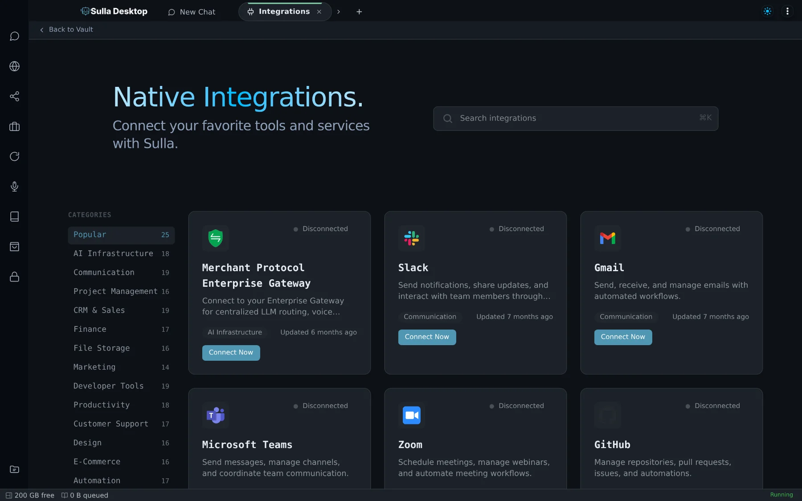802x501 pixels.
Task: Select the File Storage category
Action: click(x=121, y=349)
